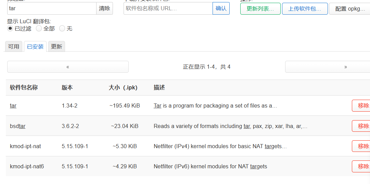Click the tar package name
Image resolution: width=370 pixels, height=184 pixels.
pos(13,105)
